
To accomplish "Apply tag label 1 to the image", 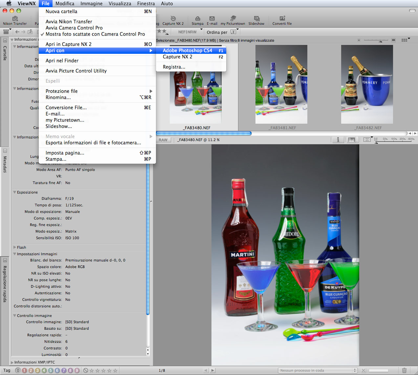I will (x=24, y=370).
